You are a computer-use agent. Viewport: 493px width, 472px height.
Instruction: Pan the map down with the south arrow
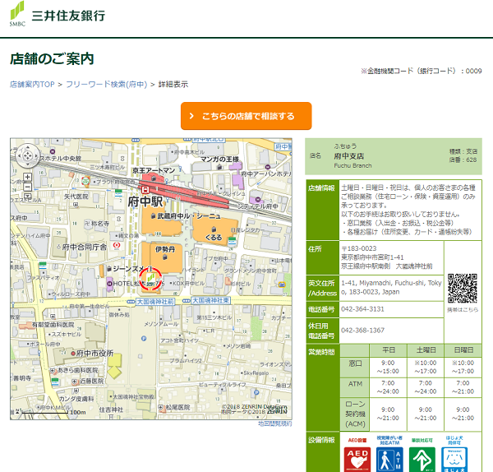pos(28,164)
